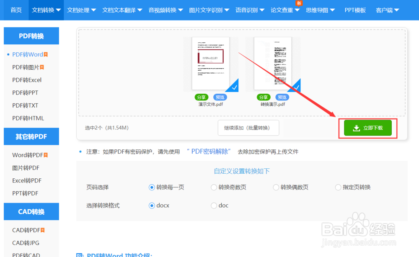Select the 指定页转换 radio option
The height and width of the screenshot is (257, 419).
pos(338,187)
